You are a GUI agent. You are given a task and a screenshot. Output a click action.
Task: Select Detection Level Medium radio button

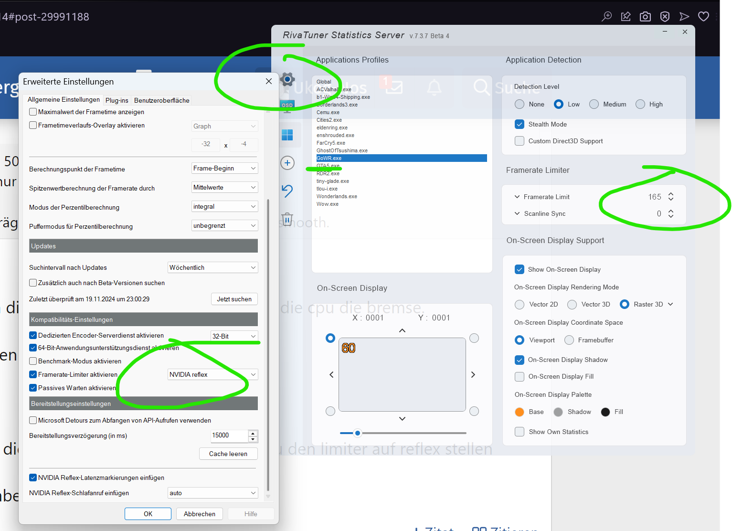pyautogui.click(x=594, y=104)
